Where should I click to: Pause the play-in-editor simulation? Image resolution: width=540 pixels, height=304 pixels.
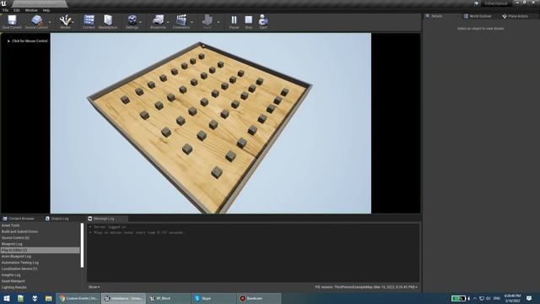pos(235,22)
